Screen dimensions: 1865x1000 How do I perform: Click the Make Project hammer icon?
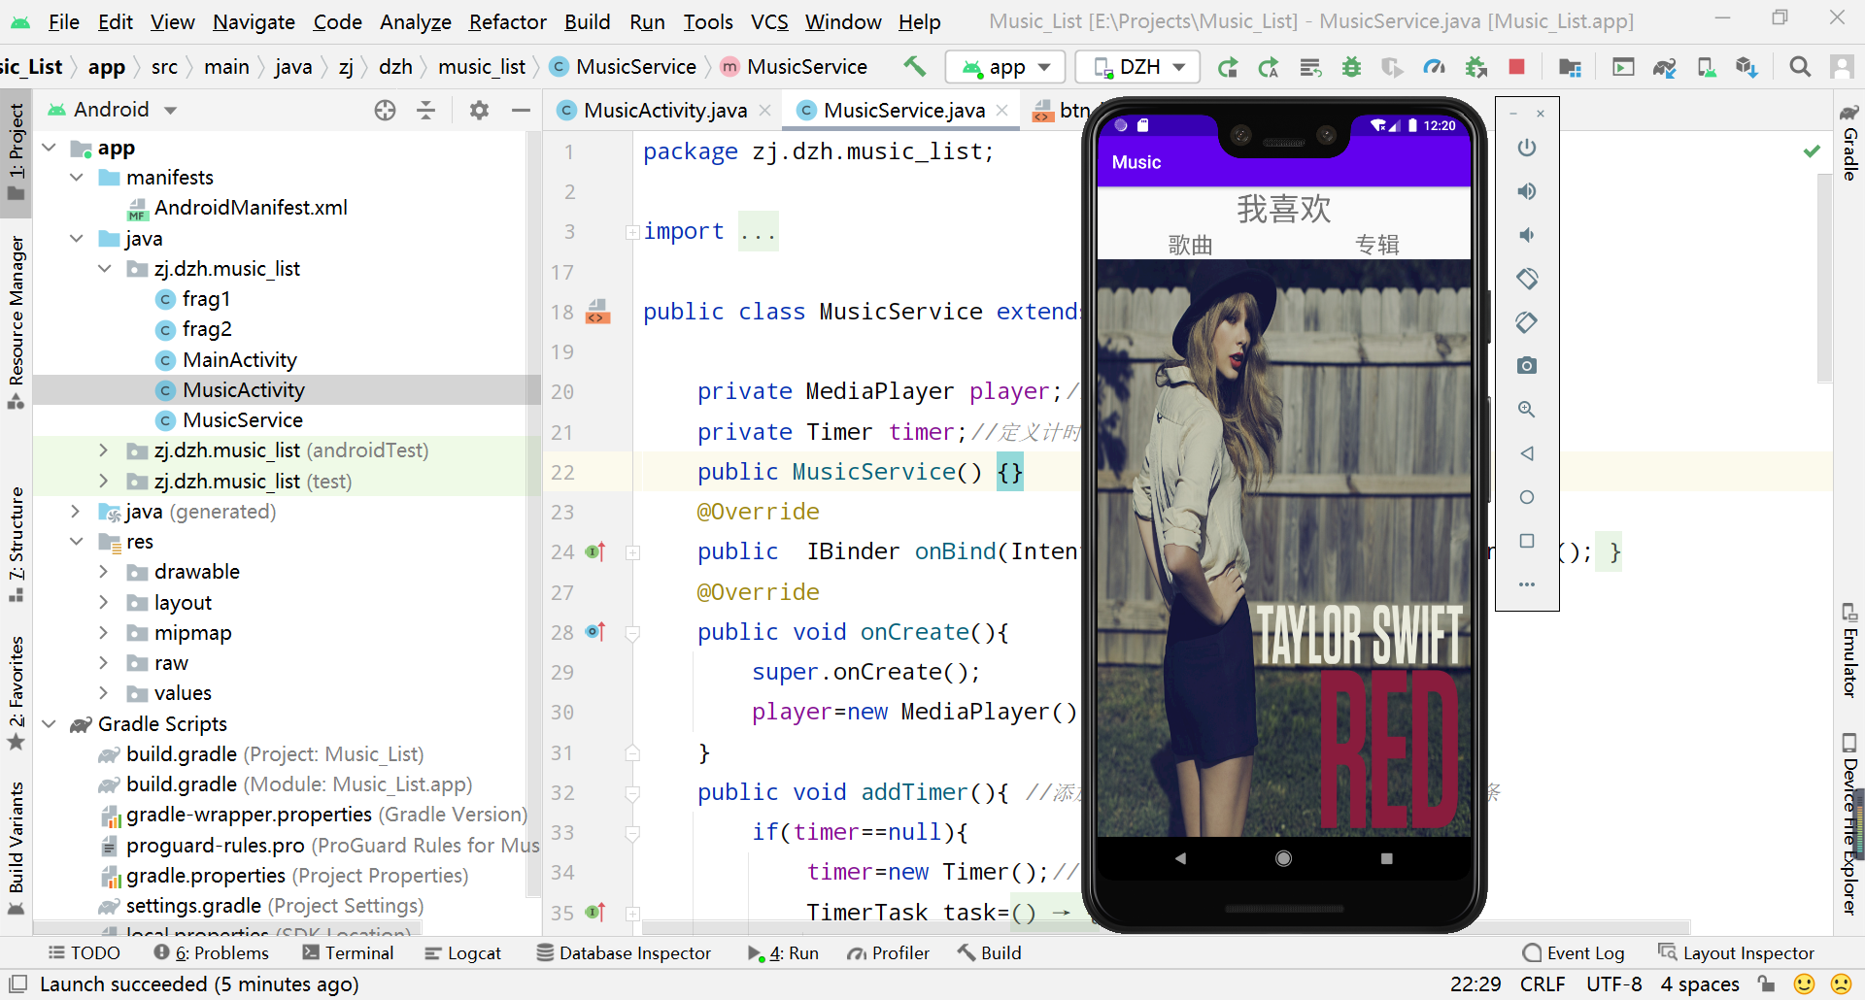click(914, 66)
